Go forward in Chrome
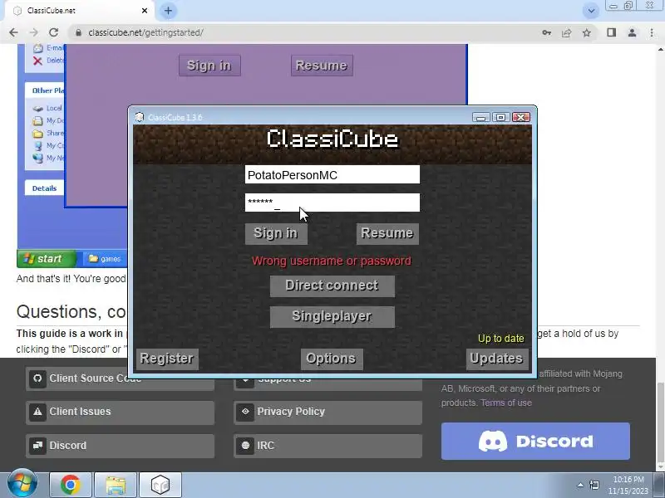 pyautogui.click(x=33, y=32)
